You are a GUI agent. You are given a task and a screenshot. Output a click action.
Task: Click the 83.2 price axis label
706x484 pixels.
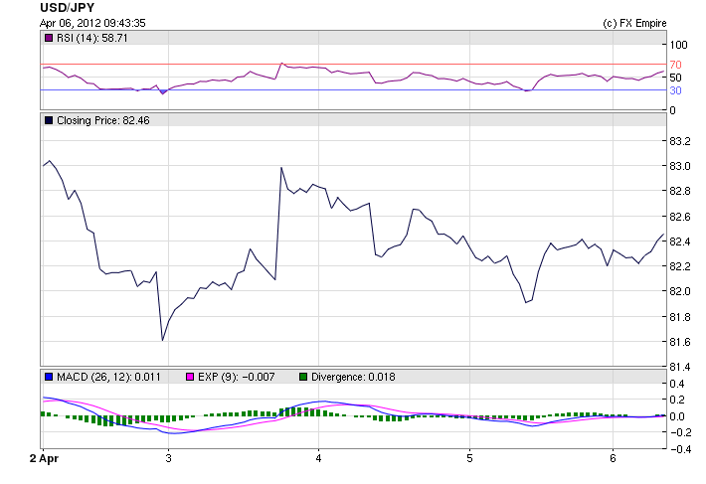(679, 142)
